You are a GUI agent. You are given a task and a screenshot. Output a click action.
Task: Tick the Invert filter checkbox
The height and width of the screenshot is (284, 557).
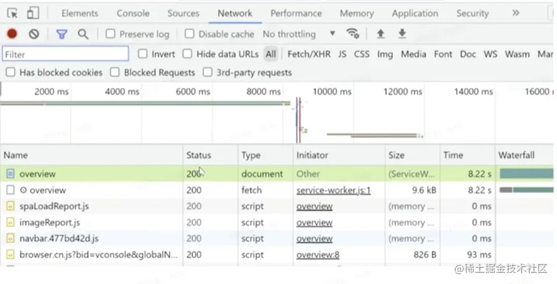[143, 54]
